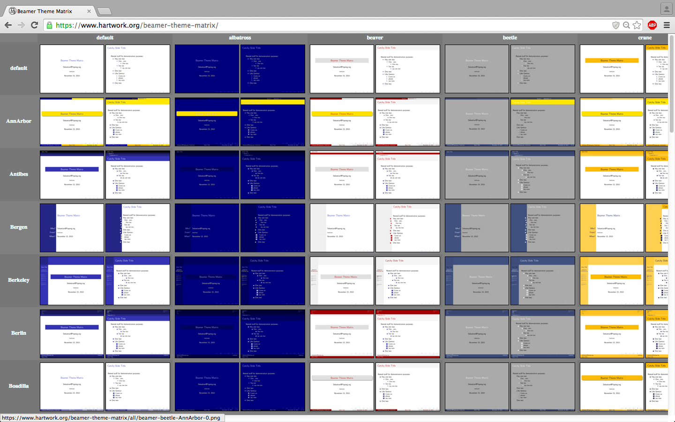Open Bergen beaver title slide thumbnail
The image size is (675, 422).
pyautogui.click(x=342, y=228)
